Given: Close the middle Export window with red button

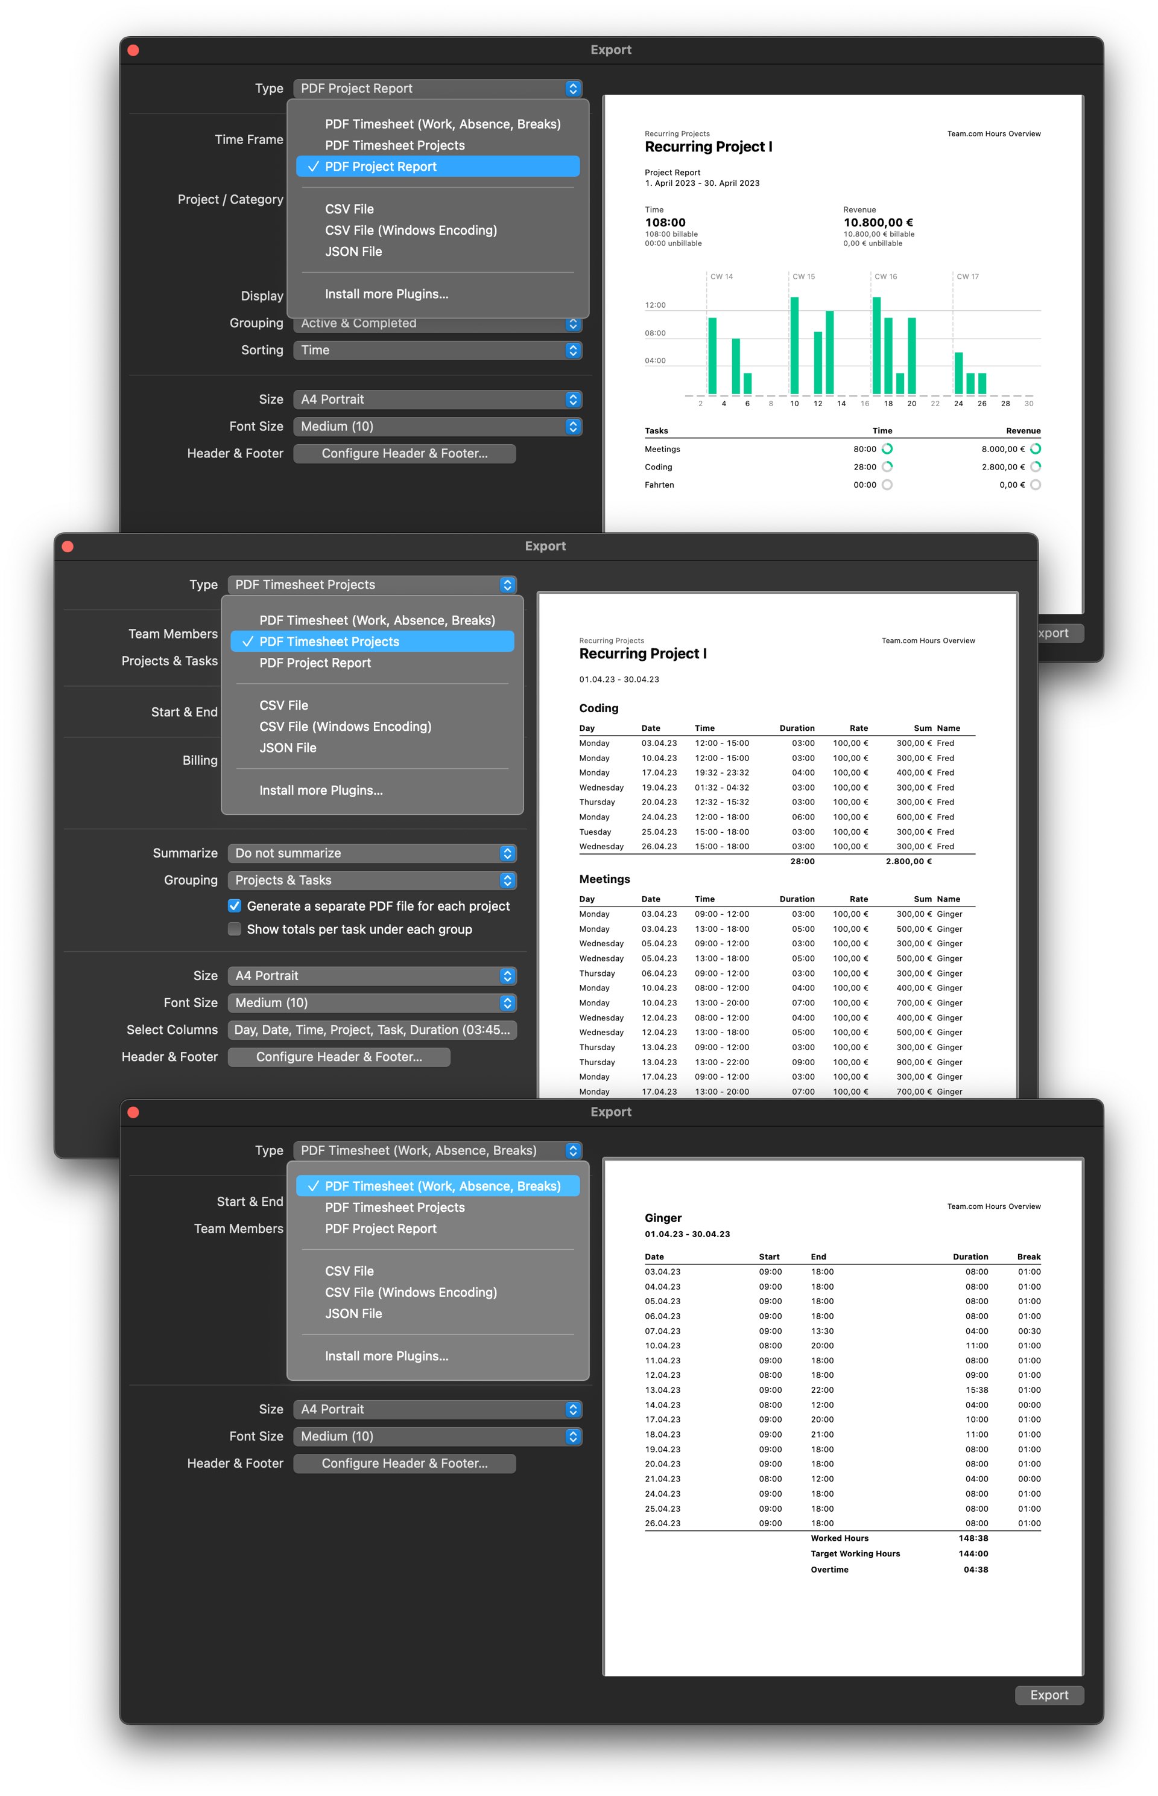Looking at the screenshot, I should (68, 547).
